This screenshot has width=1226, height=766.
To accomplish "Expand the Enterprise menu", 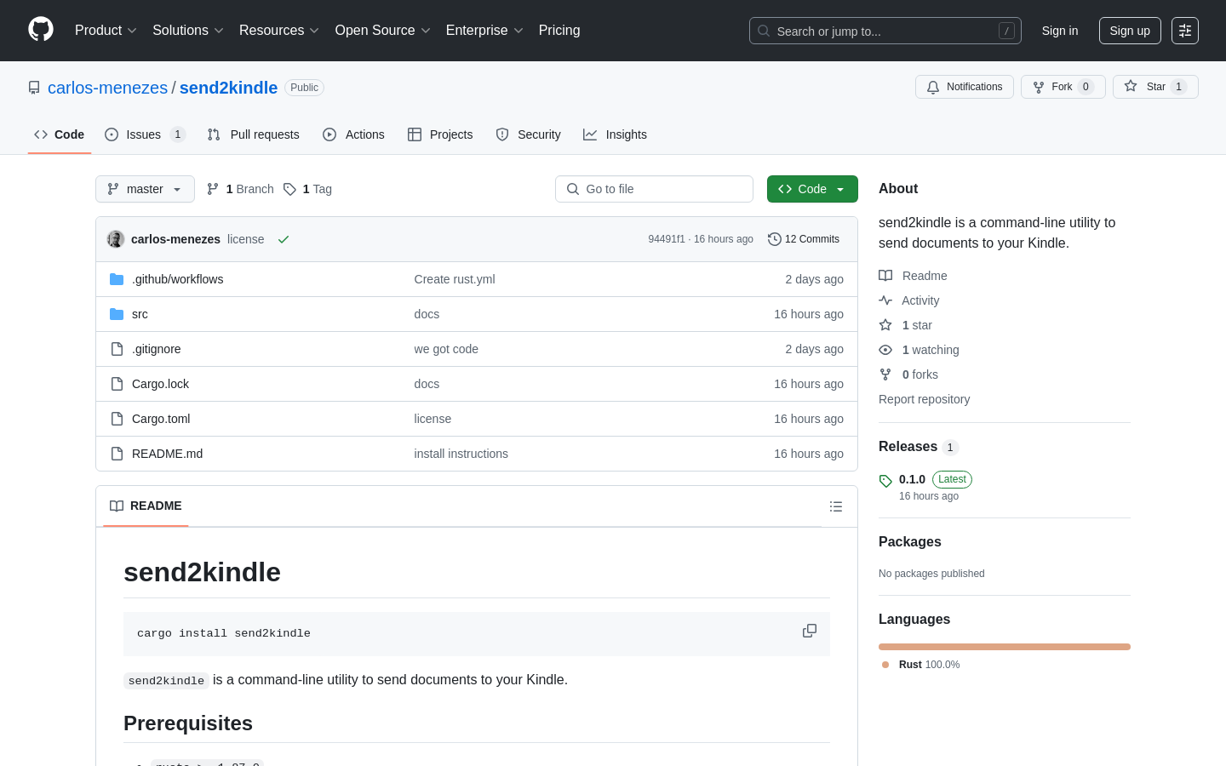I will (x=484, y=31).
